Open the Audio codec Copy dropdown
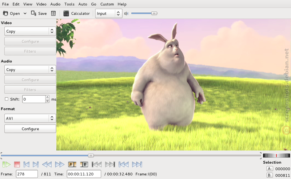The height and width of the screenshot is (179, 291). tap(30, 69)
